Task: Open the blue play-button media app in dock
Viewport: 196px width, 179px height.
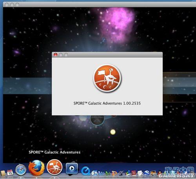Action: click(x=72, y=168)
